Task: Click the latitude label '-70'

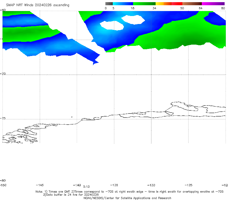Action: [x=3, y=74]
